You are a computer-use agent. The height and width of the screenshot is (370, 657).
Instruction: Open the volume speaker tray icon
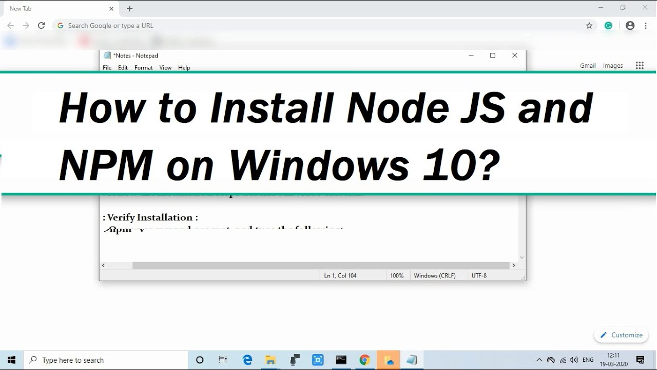coord(574,360)
